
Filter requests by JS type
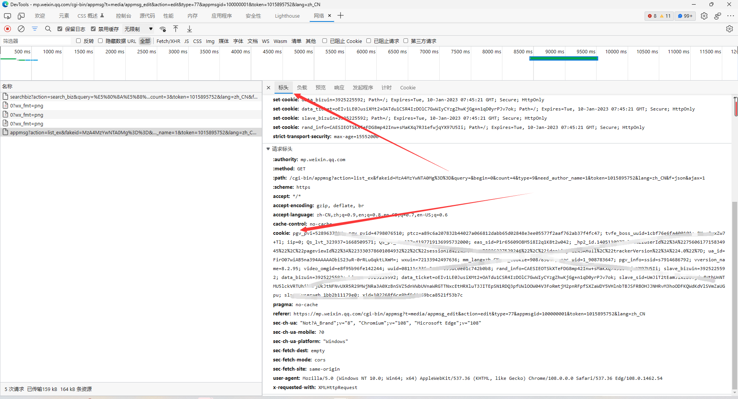click(186, 41)
